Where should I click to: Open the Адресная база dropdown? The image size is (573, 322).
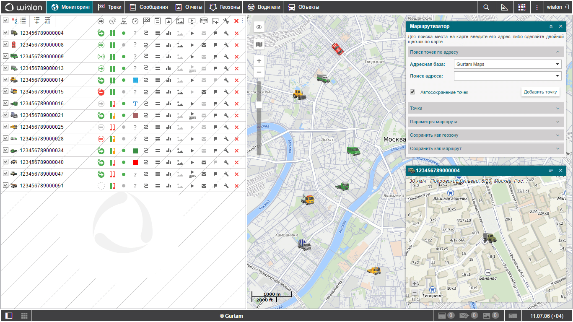click(507, 64)
